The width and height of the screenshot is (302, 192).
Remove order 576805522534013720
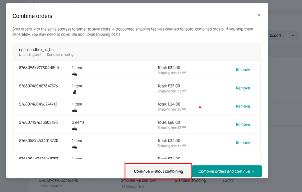tap(243, 143)
